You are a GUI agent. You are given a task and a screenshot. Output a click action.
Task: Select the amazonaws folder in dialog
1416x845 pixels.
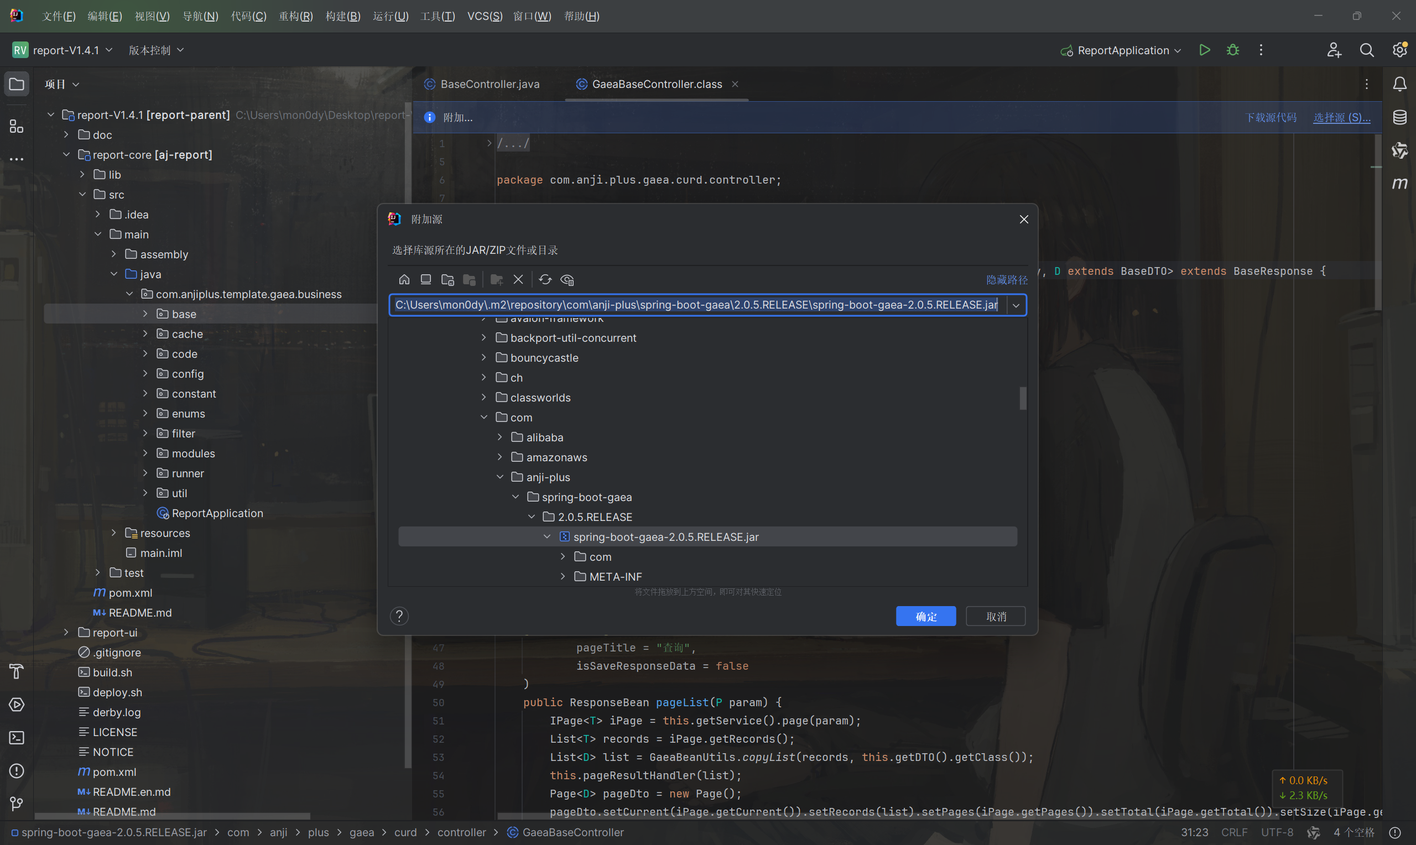(549, 457)
